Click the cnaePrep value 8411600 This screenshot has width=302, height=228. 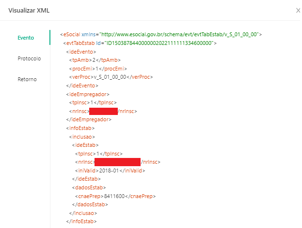coord(114,196)
